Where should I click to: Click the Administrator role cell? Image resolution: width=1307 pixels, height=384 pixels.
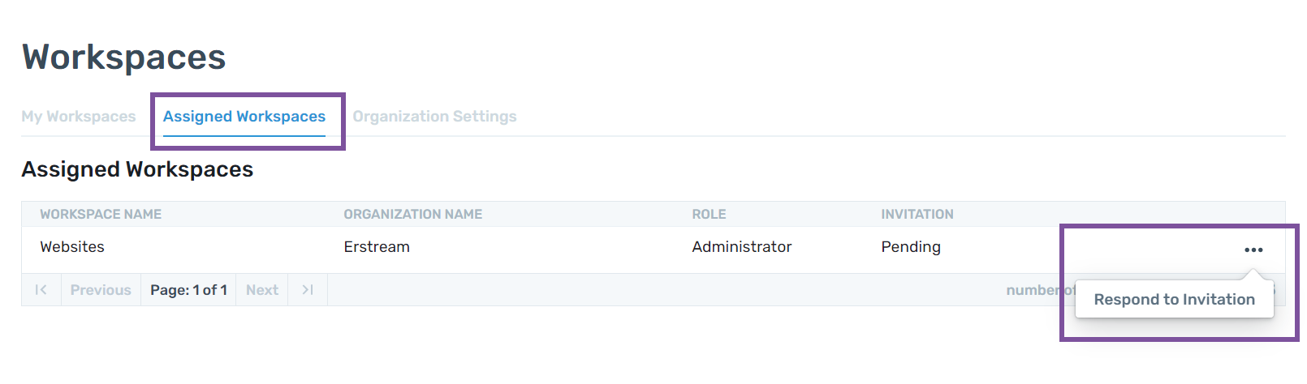pos(742,247)
